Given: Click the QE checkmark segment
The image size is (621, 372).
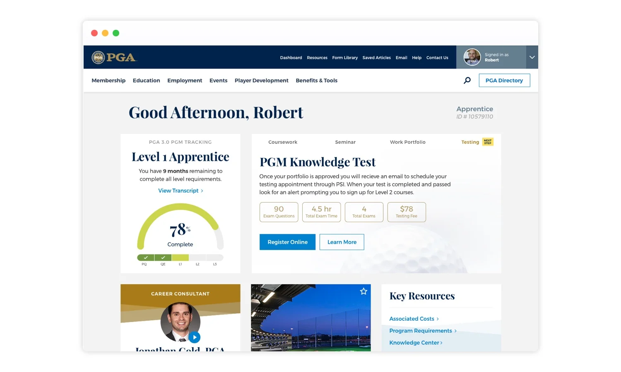Looking at the screenshot, I should [163, 258].
